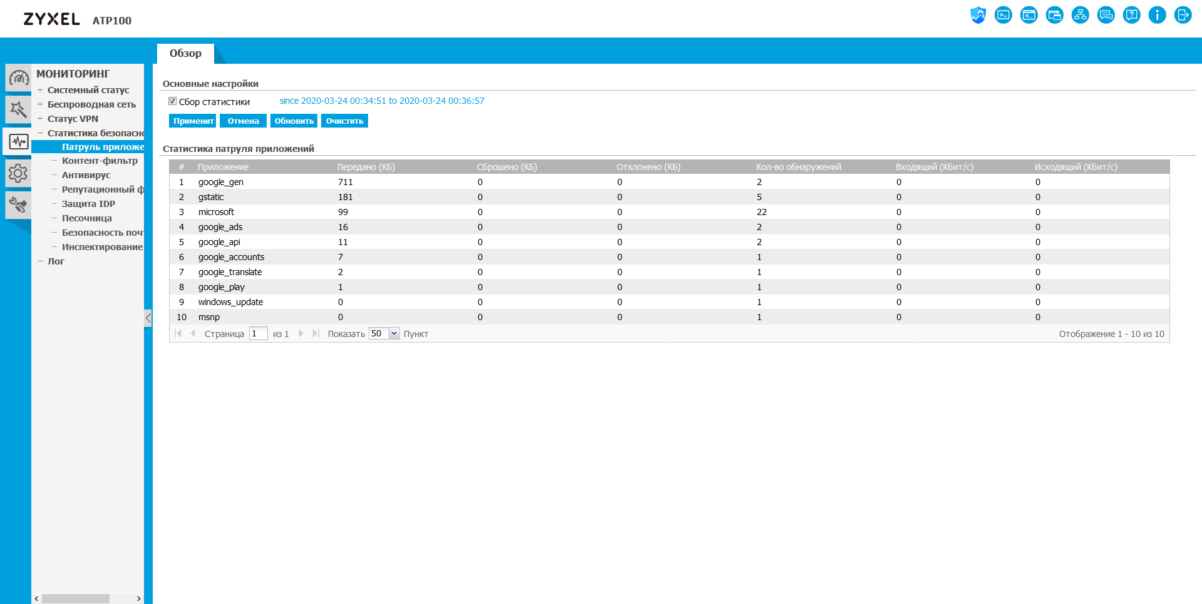Open the Dashboard gauge sidebar icon
The image size is (1202, 604).
(18, 78)
